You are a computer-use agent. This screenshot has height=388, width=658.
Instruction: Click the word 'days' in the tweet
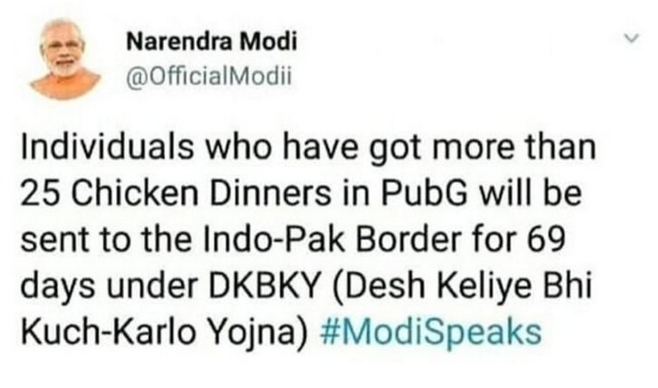point(58,286)
